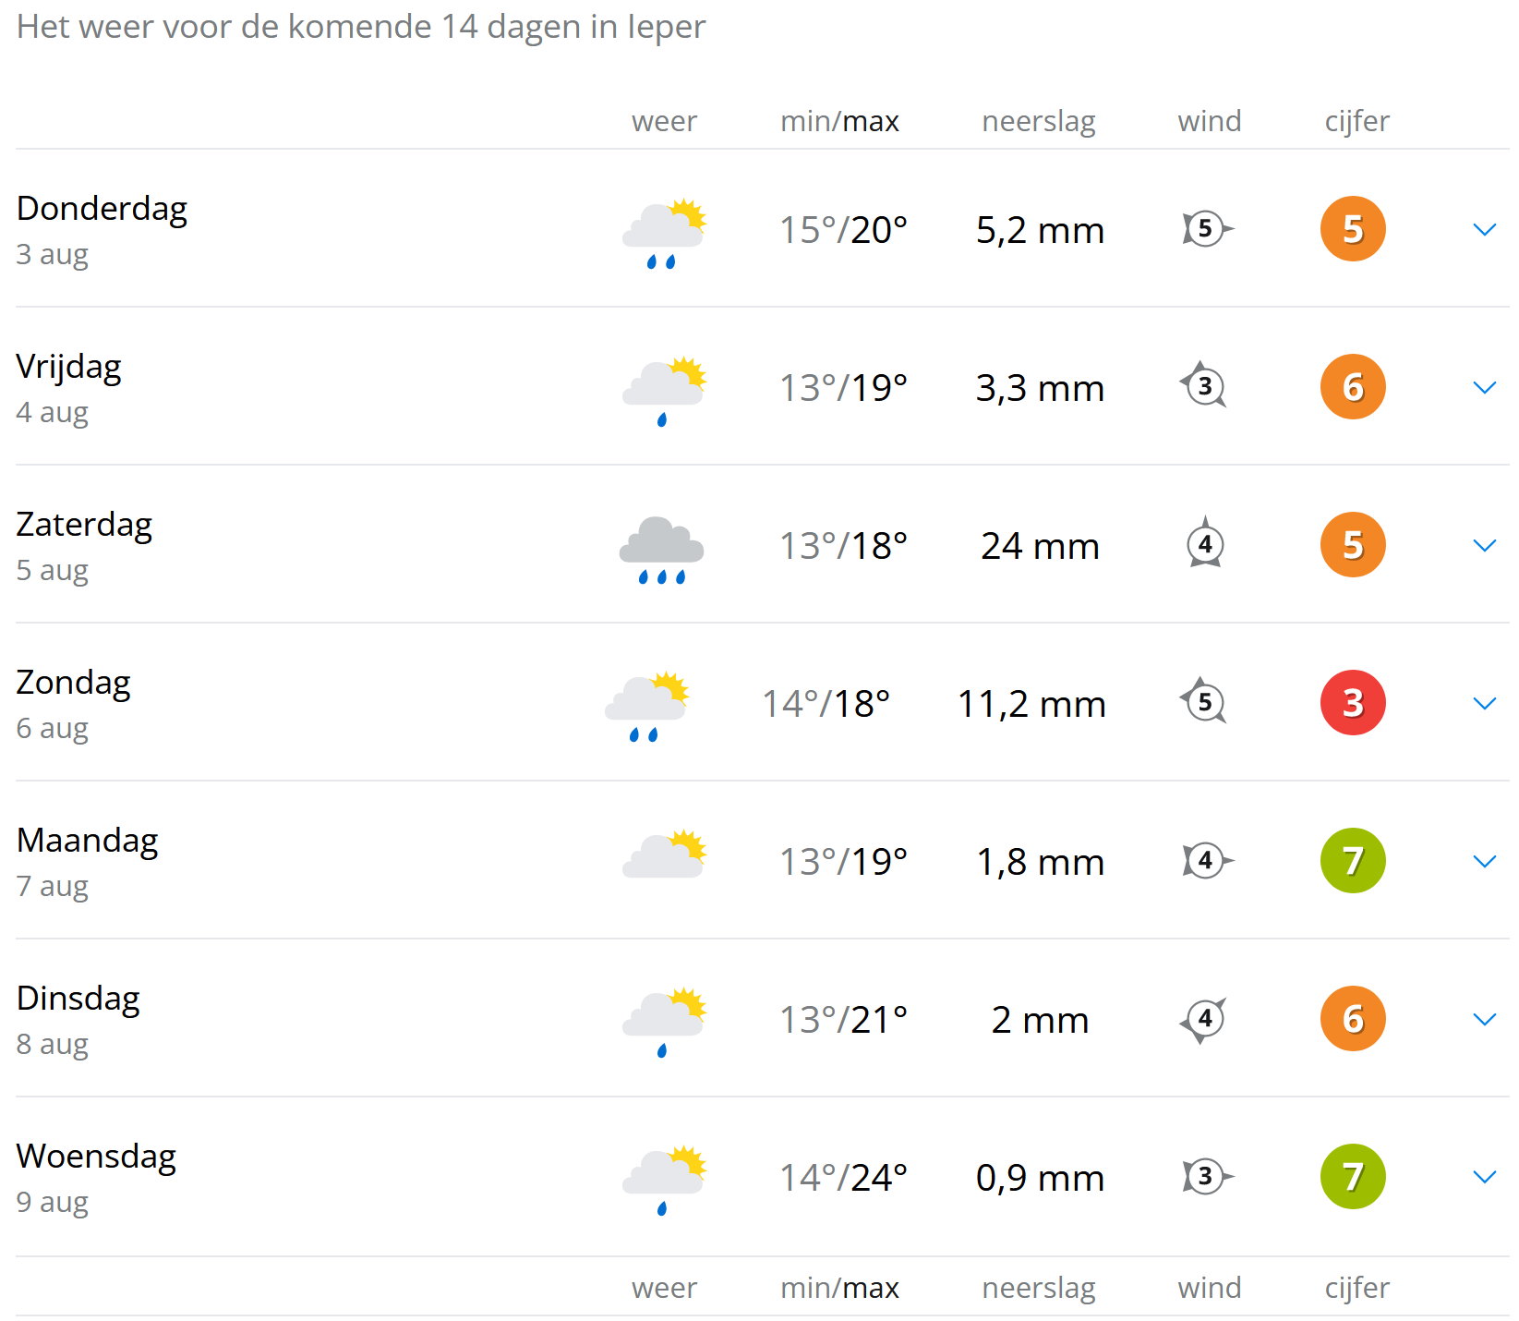Click the red score 3 badge for Zondag
Screen dimensions: 1519x1321
pos(1353,703)
